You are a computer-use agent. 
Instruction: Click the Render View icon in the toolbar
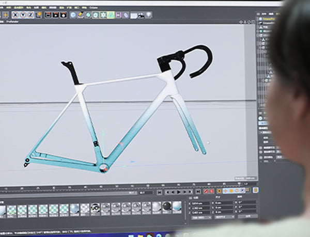pyautogui.click(x=48, y=15)
